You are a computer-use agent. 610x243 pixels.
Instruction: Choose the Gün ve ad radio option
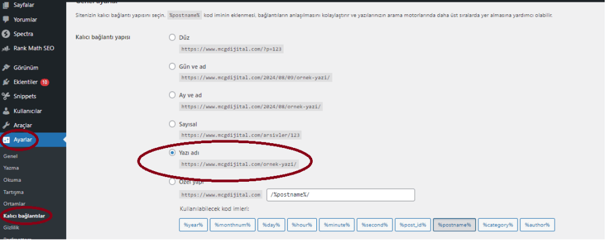(x=173, y=67)
